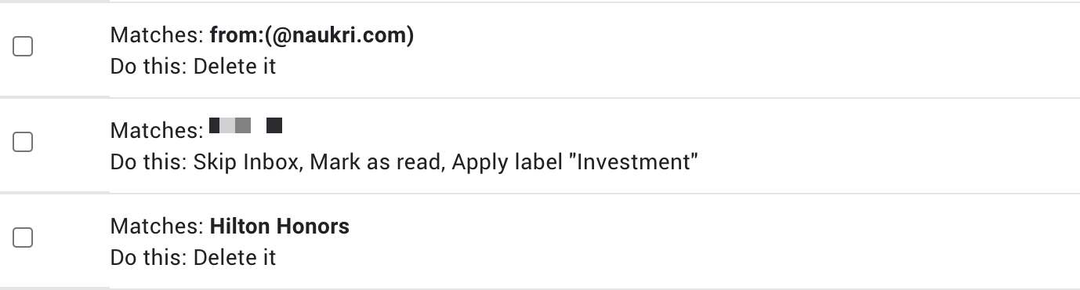Click "Do this: Delete it" under Hilton Honors

[193, 257]
